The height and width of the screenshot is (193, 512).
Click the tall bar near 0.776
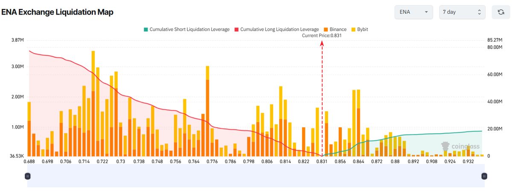pos(207,111)
